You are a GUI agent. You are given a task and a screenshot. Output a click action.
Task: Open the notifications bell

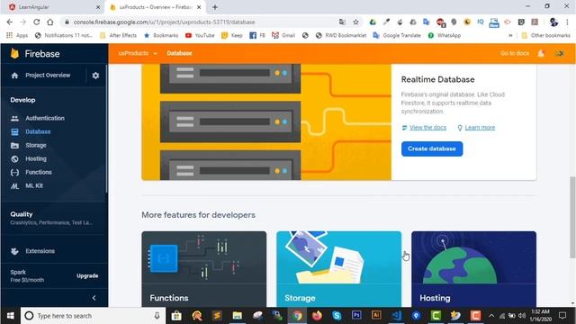pyautogui.click(x=541, y=54)
